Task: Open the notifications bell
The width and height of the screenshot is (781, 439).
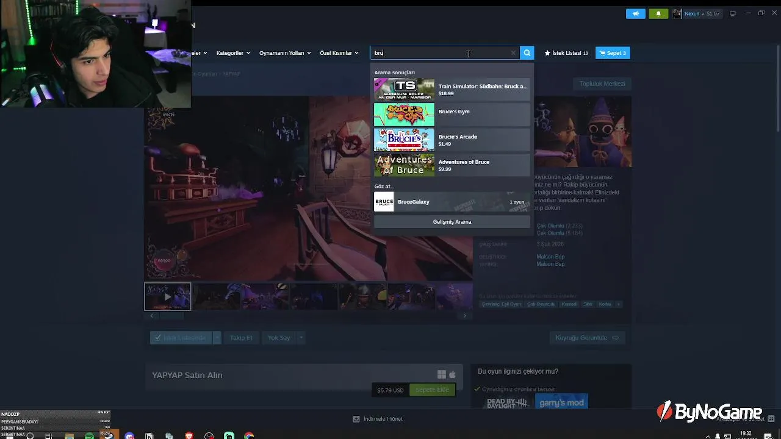Action: coord(658,13)
